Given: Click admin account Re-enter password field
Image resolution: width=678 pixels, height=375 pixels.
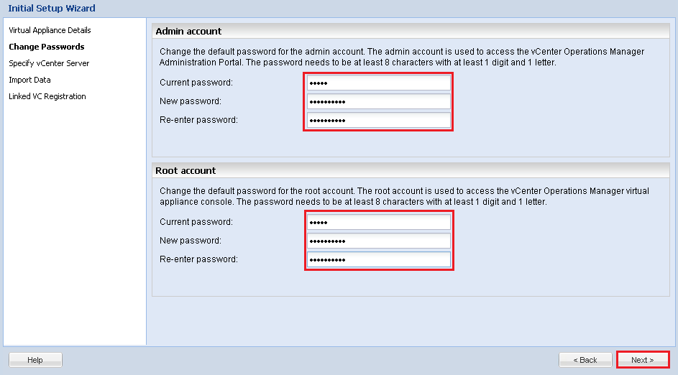Looking at the screenshot, I should coord(378,120).
